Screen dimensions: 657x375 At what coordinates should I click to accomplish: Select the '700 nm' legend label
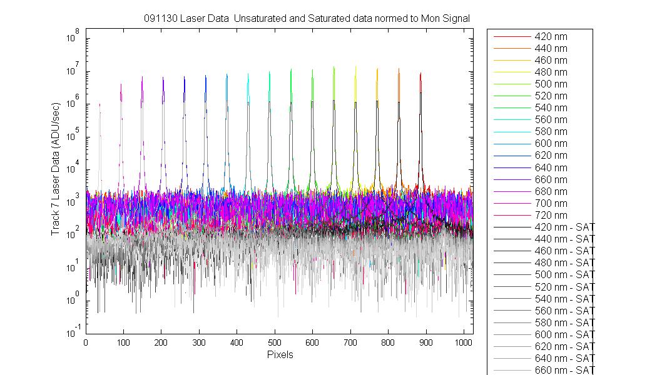(x=551, y=203)
